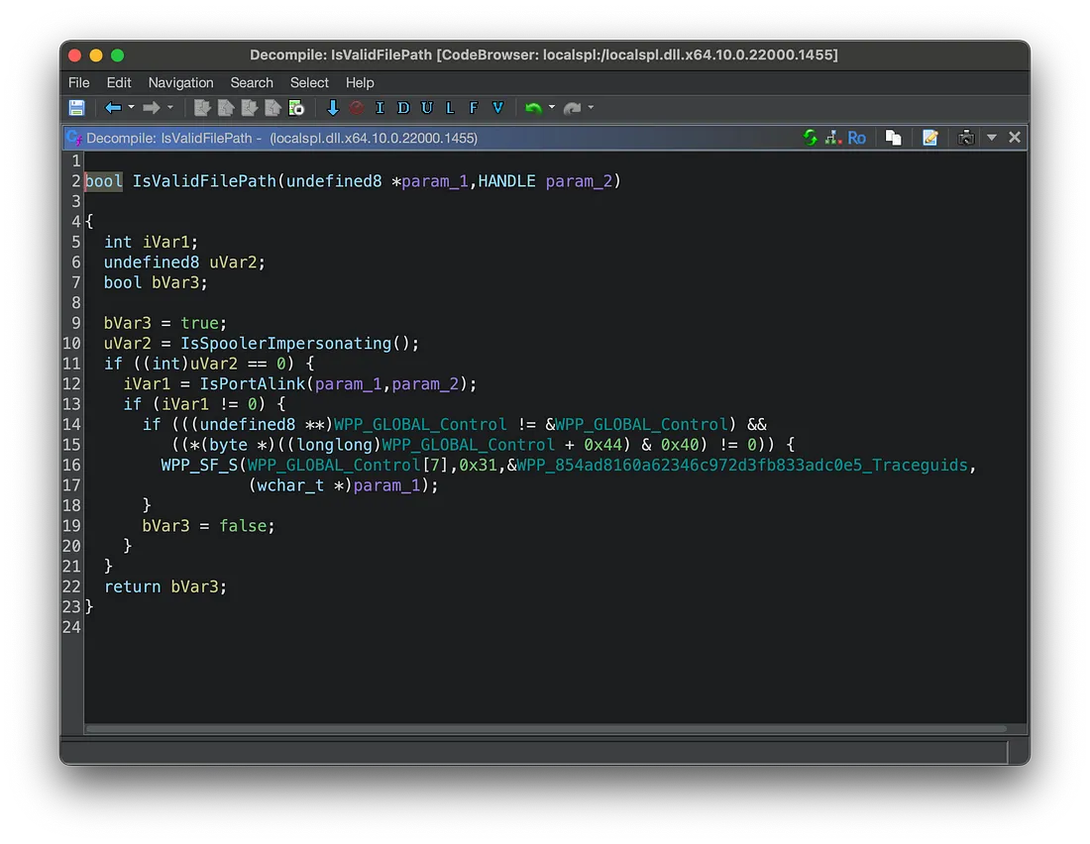
Task: Go to next Undefined (U icon)
Action: [x=427, y=108]
